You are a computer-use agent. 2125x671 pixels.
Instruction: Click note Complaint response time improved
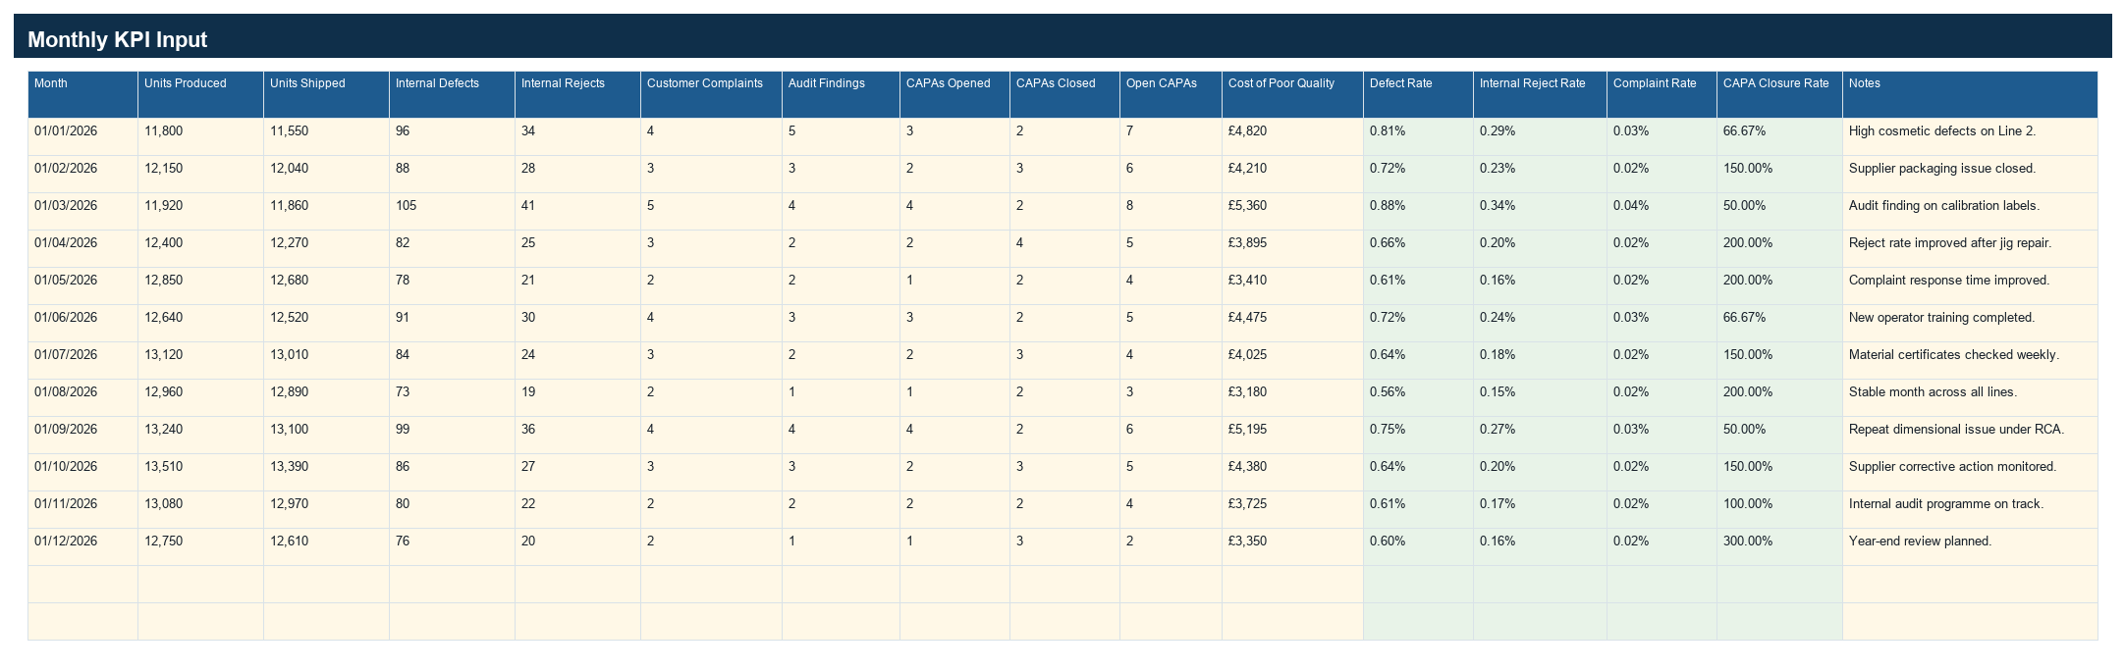(1971, 286)
